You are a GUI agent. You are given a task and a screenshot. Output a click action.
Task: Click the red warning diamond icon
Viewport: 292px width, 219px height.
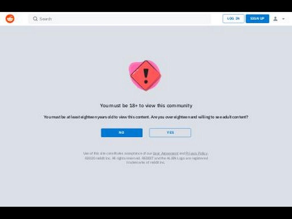145,75
